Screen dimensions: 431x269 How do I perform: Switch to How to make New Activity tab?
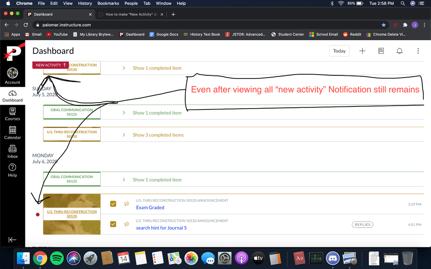pyautogui.click(x=131, y=14)
